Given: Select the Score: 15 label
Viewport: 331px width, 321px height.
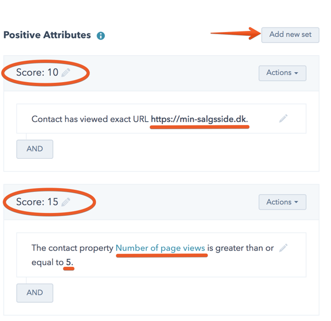Looking at the screenshot, I should click(37, 202).
